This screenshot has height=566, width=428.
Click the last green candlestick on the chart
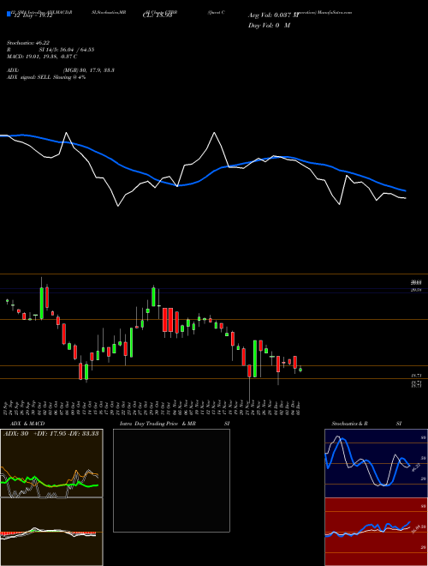pos(300,370)
